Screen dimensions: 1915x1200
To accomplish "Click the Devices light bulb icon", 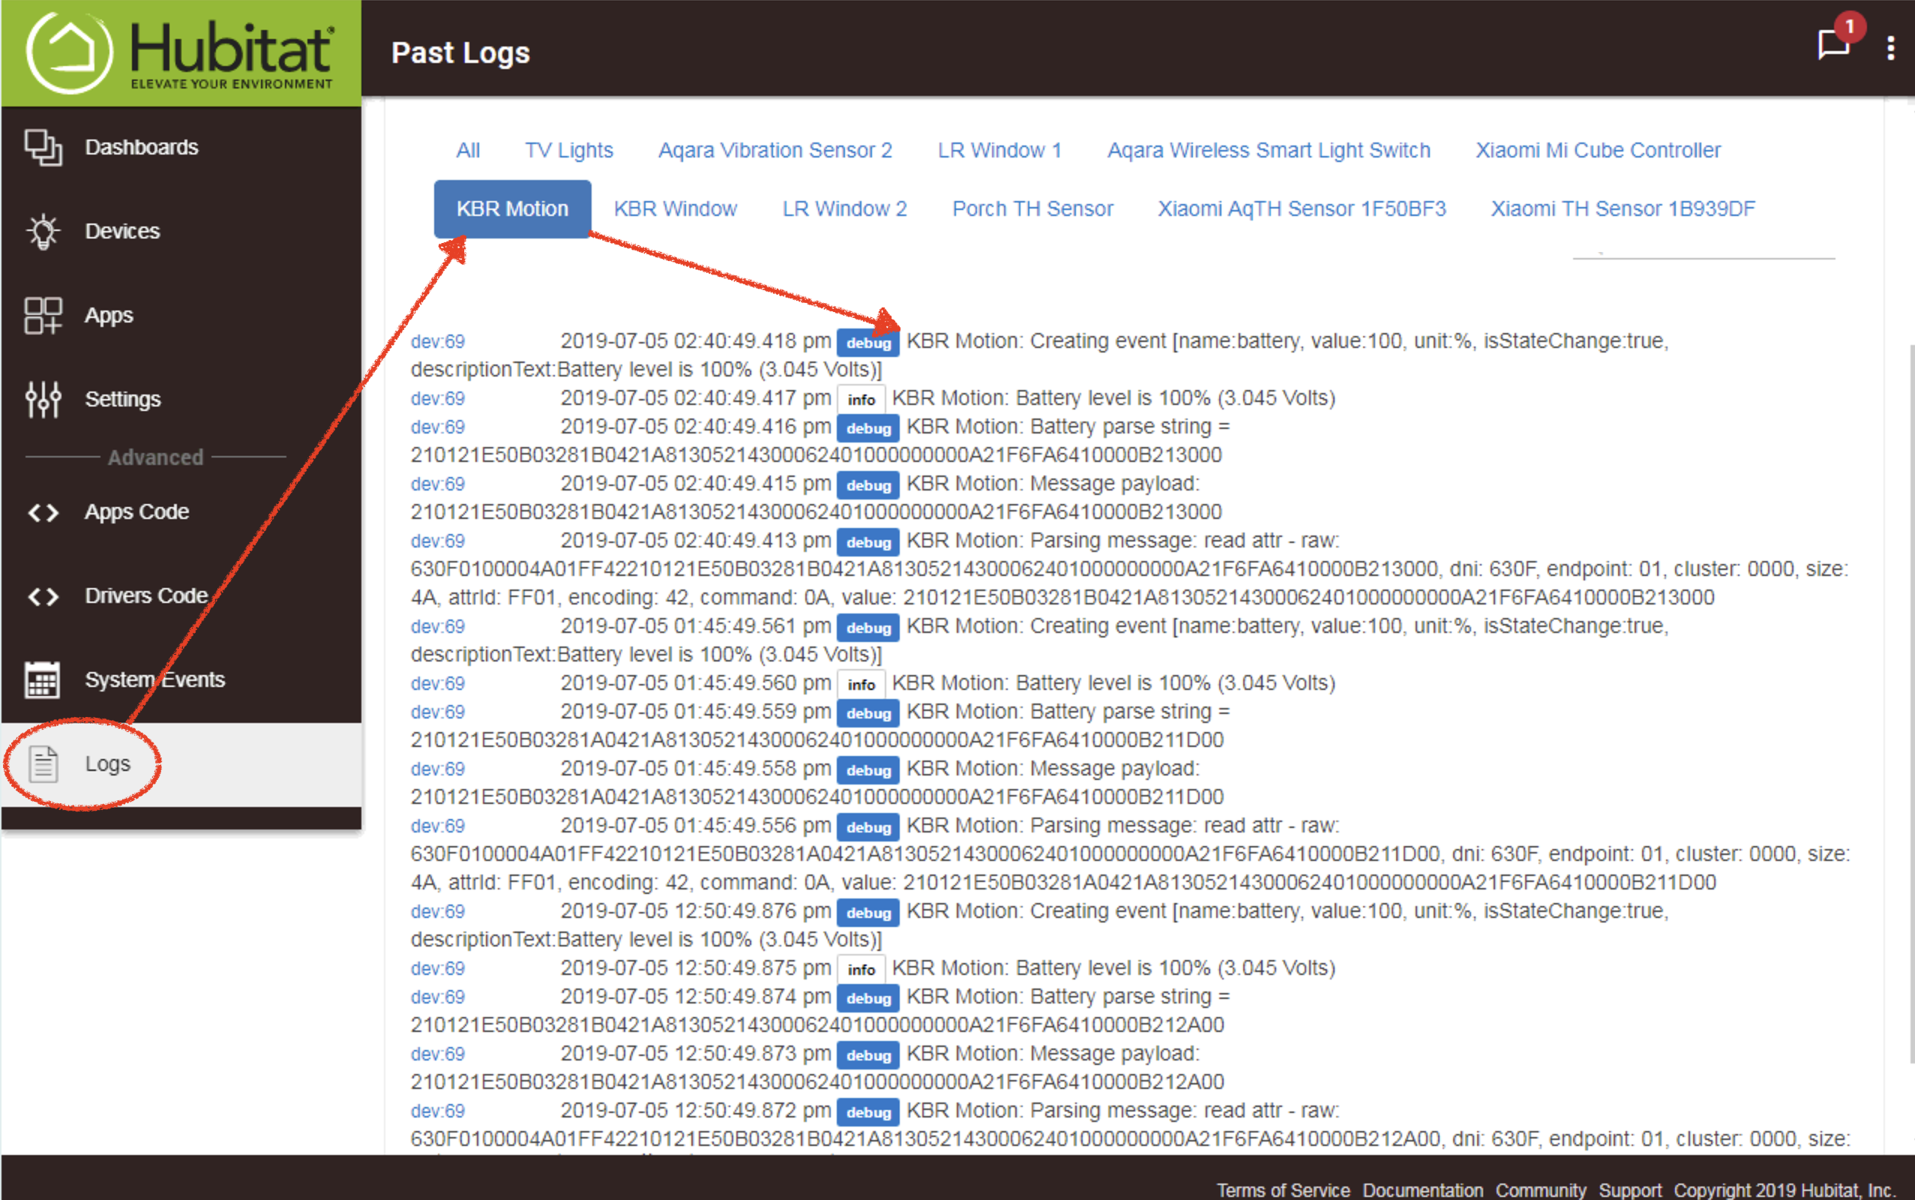I will 43,232.
